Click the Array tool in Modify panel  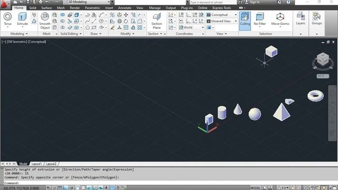pyautogui.click(x=139, y=27)
